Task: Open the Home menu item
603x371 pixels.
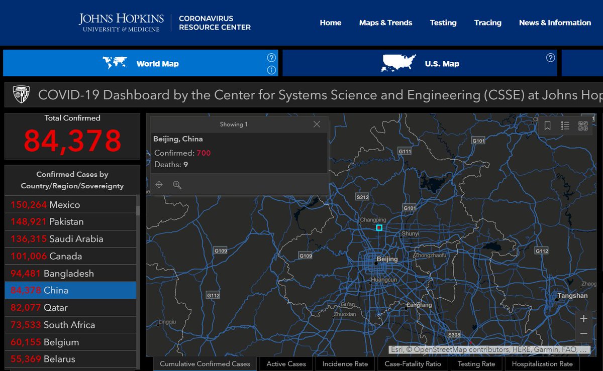Action: pos(331,23)
